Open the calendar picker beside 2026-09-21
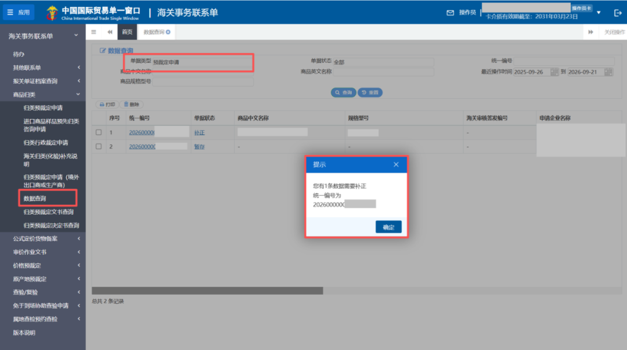 point(608,72)
